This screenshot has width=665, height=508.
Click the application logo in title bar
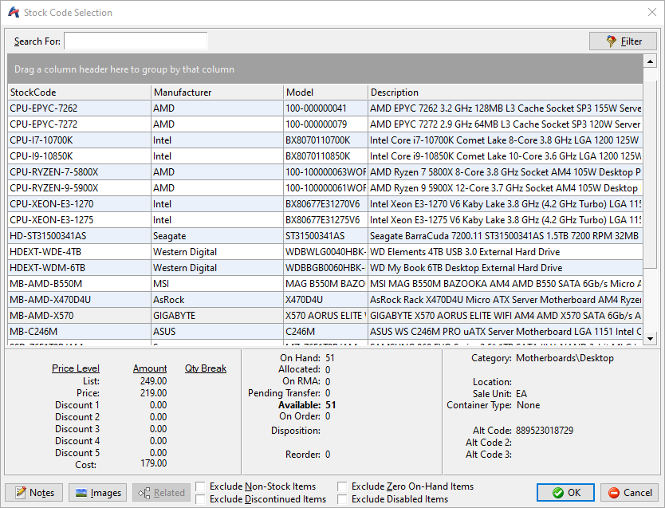point(13,13)
